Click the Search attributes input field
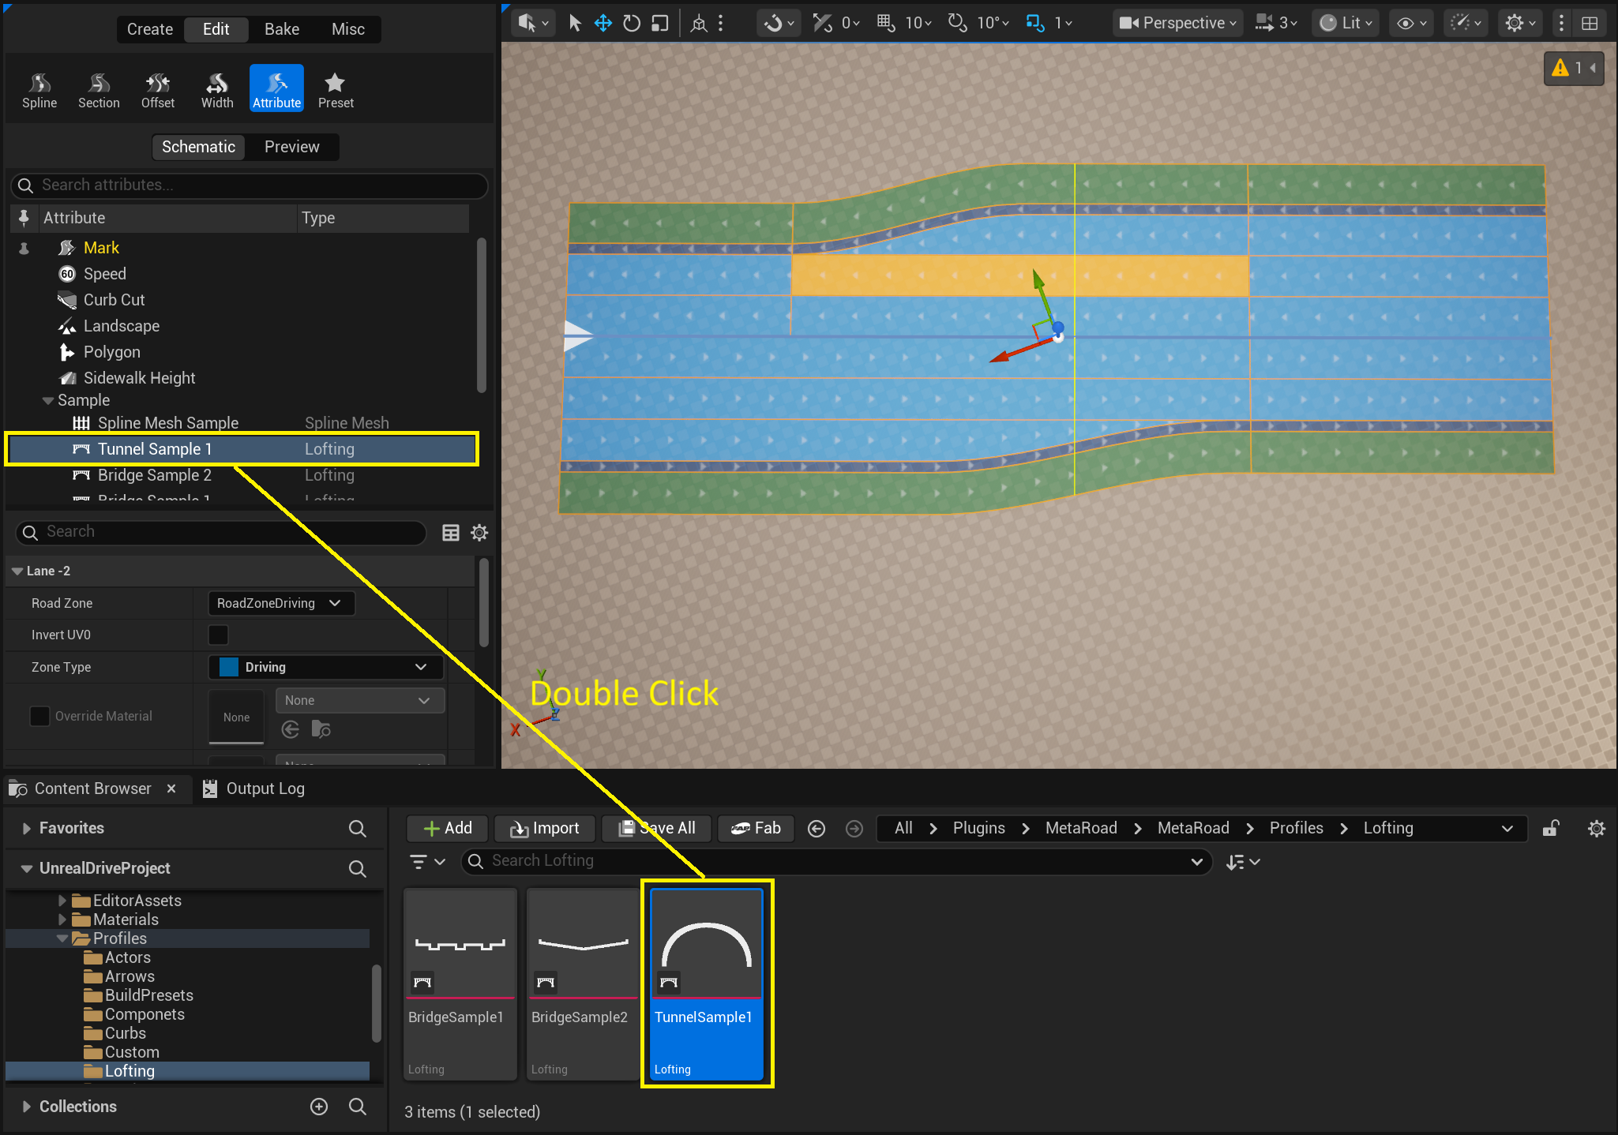 [250, 185]
